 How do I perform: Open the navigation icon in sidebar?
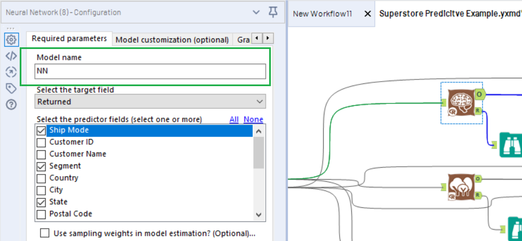(x=11, y=72)
